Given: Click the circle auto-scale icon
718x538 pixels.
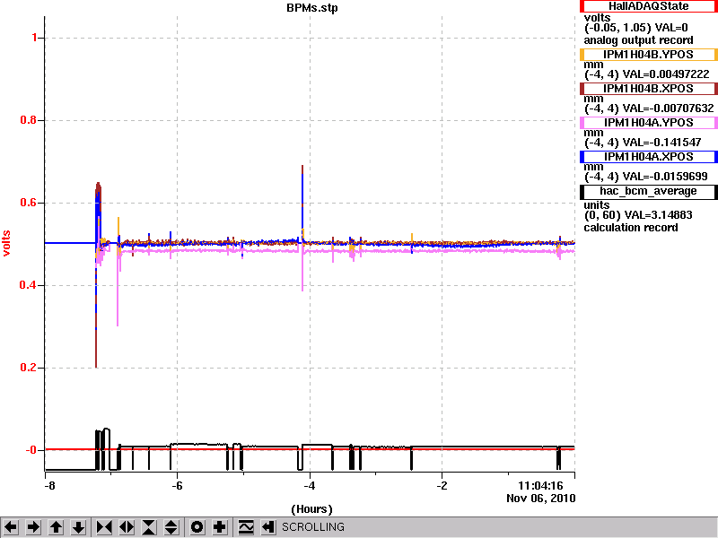Looking at the screenshot, I should (197, 527).
